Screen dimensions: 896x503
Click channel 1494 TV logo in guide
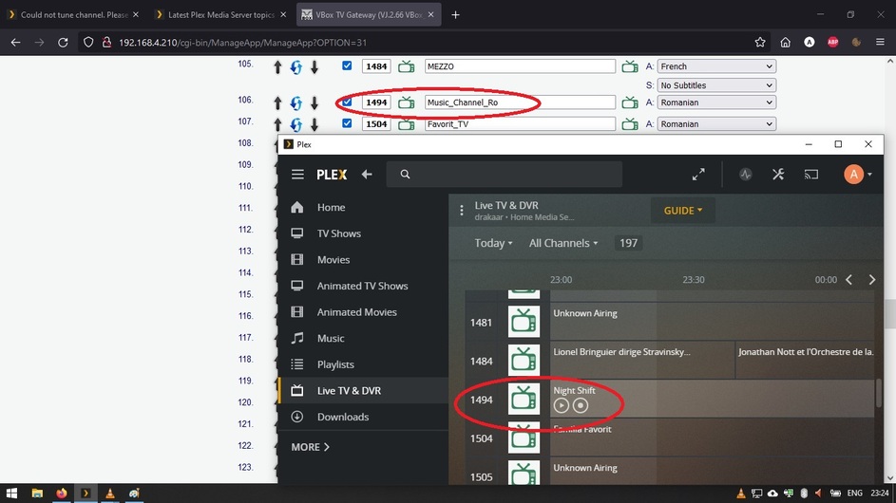[x=524, y=400]
